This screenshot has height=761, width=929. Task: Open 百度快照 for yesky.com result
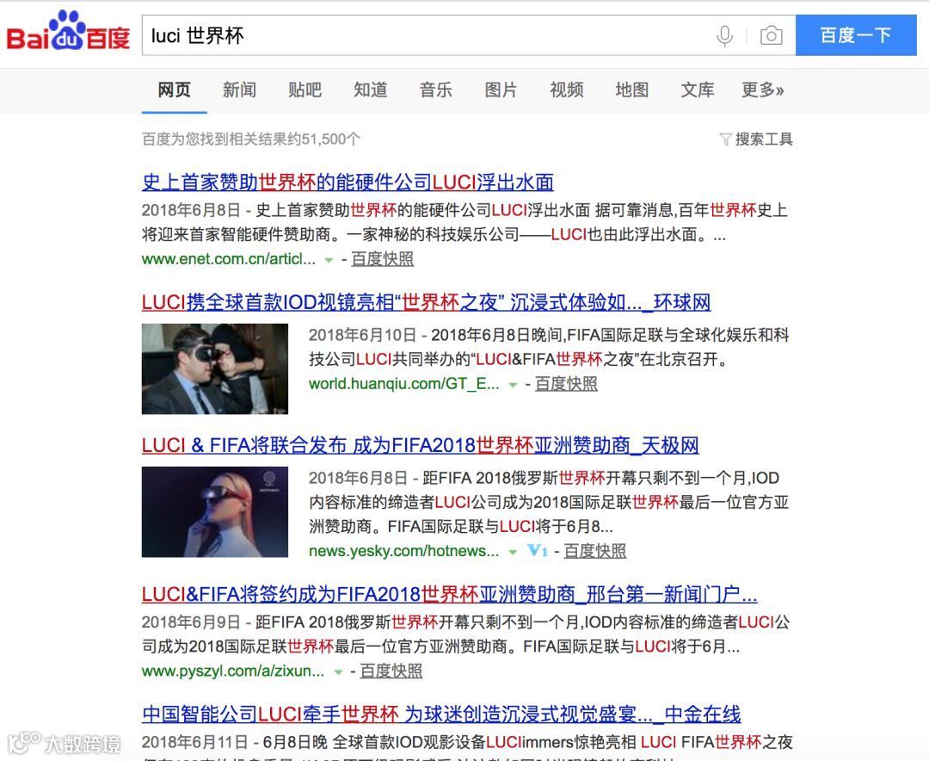click(594, 551)
